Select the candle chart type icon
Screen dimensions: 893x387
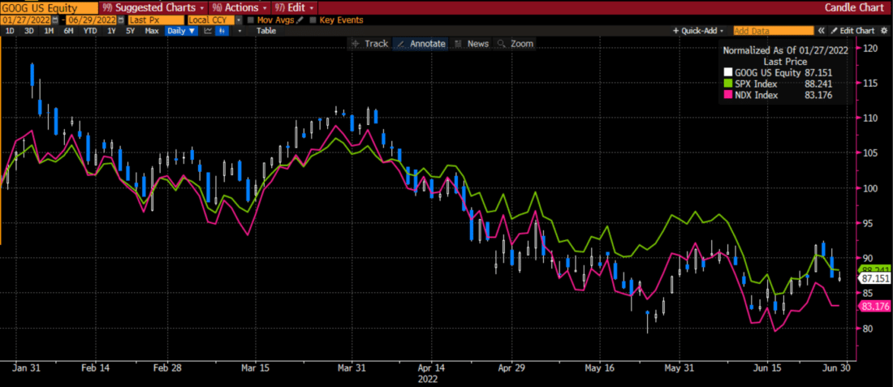point(222,31)
